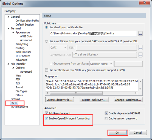Click fingerprint list scroll-down arrow
The width and height of the screenshot is (152, 140).
[140, 89]
